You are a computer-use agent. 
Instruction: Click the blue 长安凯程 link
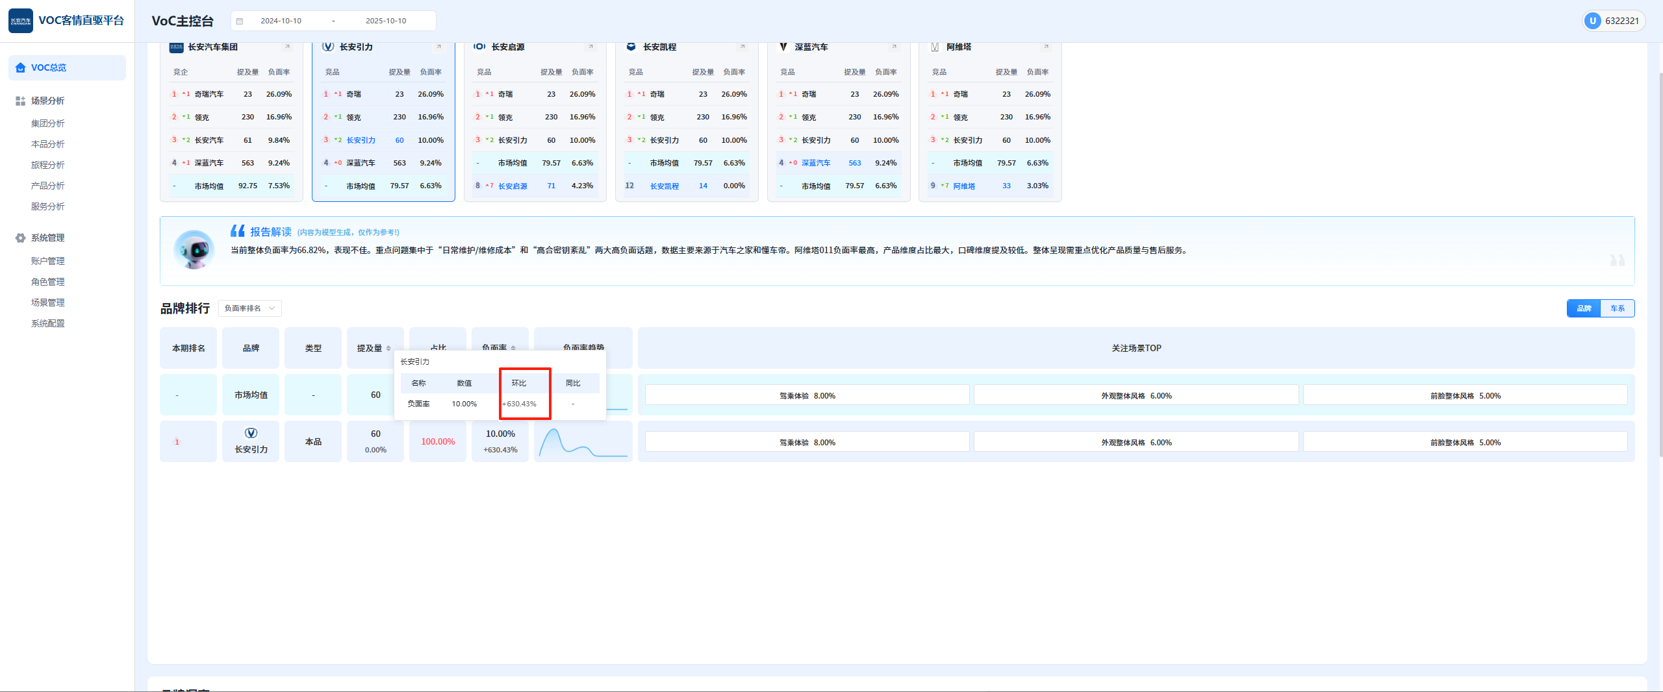point(664,186)
